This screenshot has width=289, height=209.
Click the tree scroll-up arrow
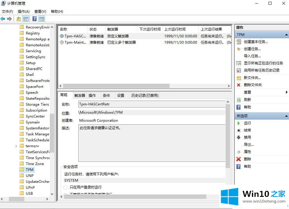[52, 27]
